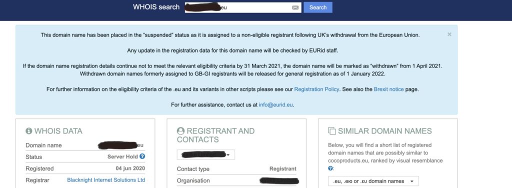Click the info@eurid.eu email link
Viewport: 512px width, 188px height.
[276, 105]
